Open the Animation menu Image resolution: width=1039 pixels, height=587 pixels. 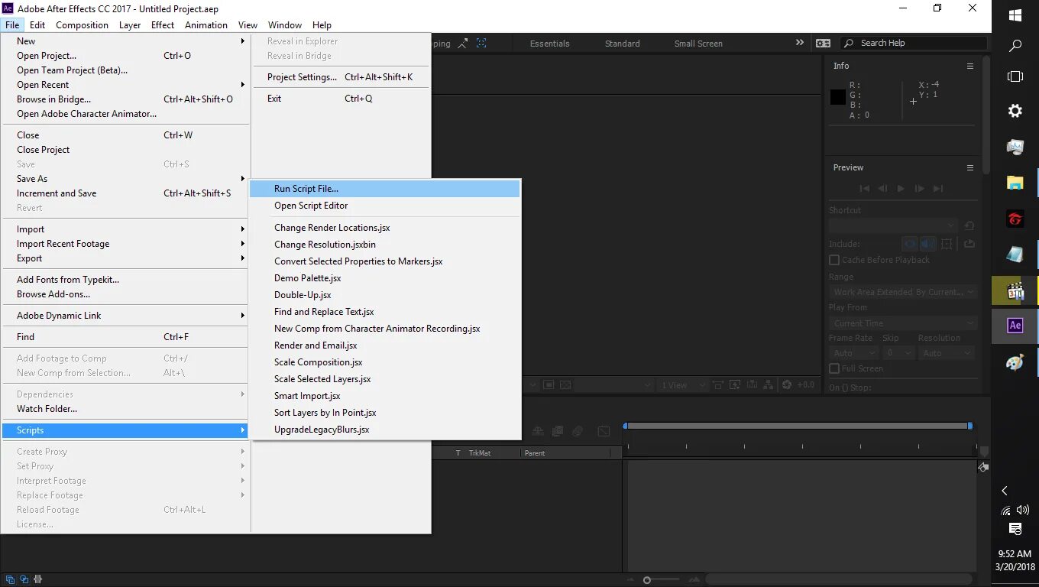(x=206, y=25)
